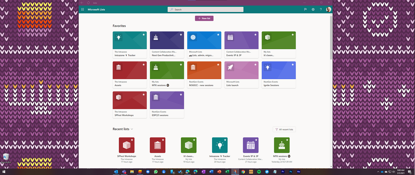Show hidden icons in the system tray
The image size is (415, 175).
[x=378, y=172]
